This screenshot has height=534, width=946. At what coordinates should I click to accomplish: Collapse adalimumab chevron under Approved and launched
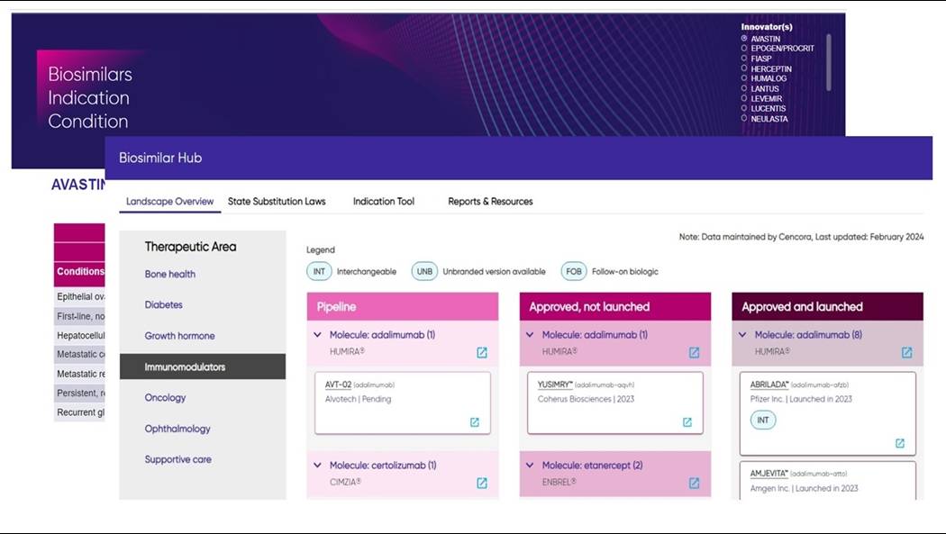[x=742, y=335]
